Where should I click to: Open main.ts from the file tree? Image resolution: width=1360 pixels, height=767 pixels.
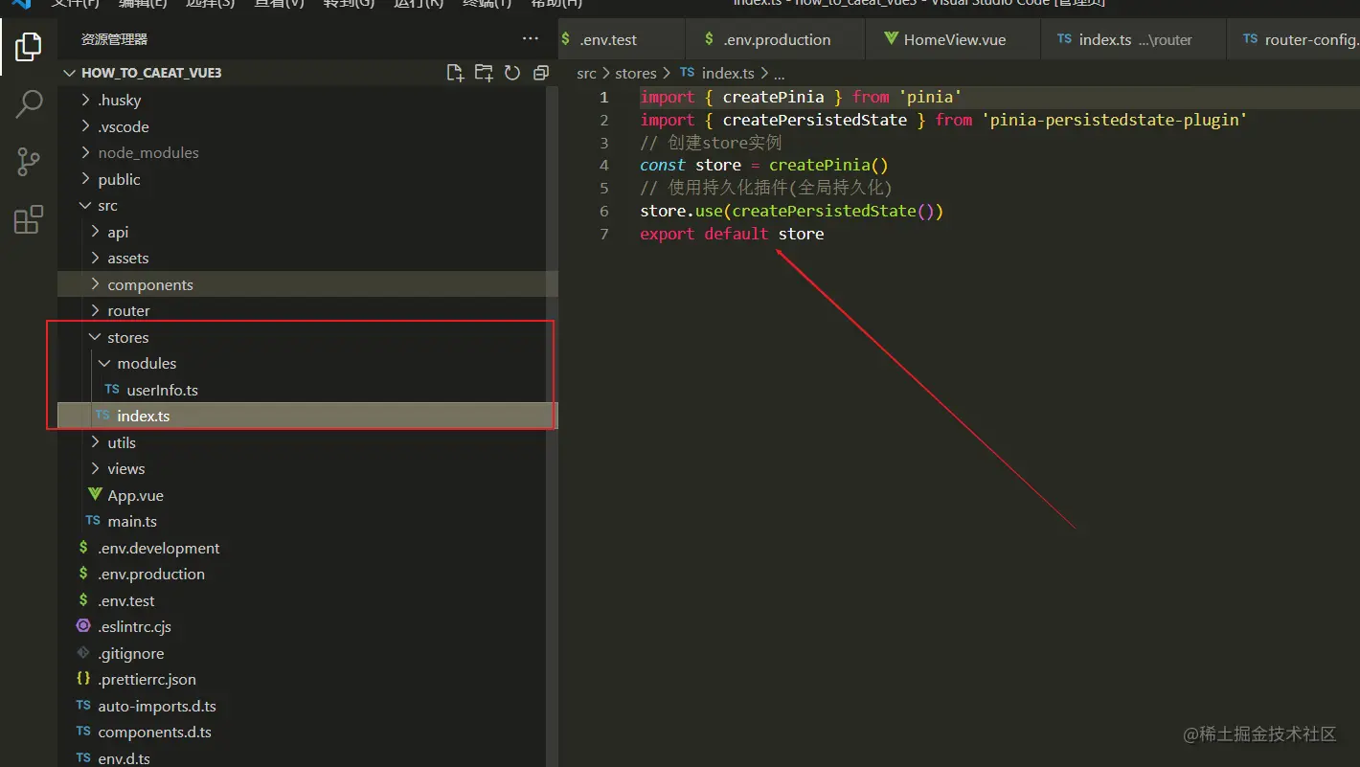click(x=306, y=521)
